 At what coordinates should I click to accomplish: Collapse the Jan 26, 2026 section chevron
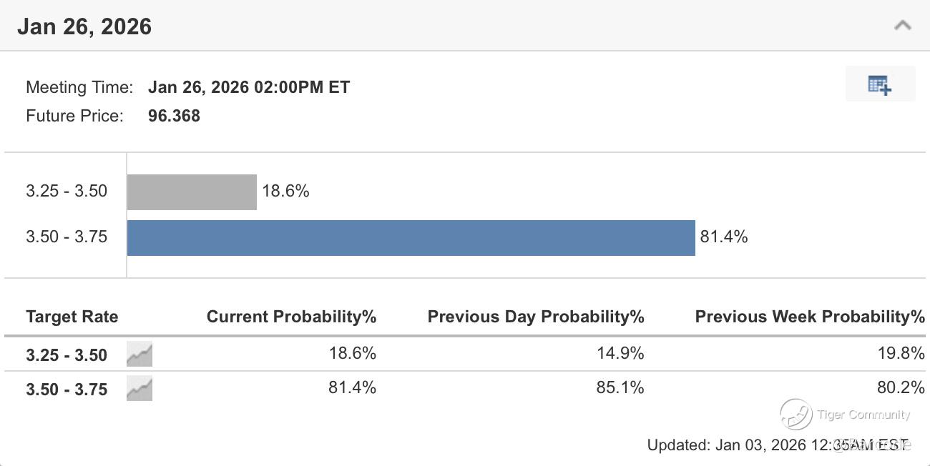click(x=902, y=26)
